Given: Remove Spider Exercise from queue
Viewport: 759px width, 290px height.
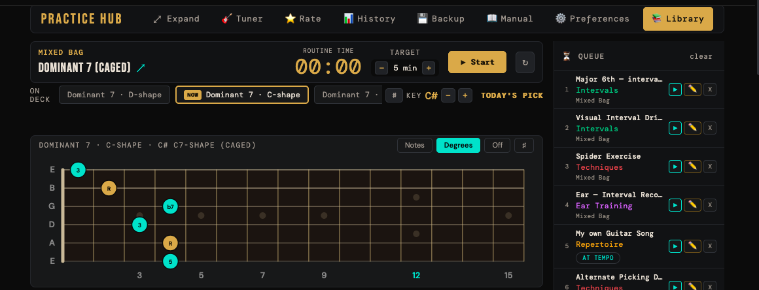Looking at the screenshot, I should (x=710, y=167).
